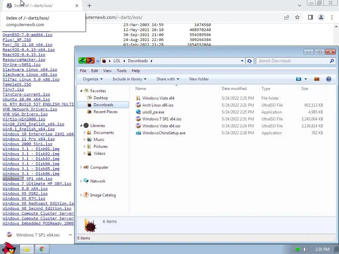Select the Windows Vista x64.iso file icon
The image size is (339, 254).
[138, 126]
